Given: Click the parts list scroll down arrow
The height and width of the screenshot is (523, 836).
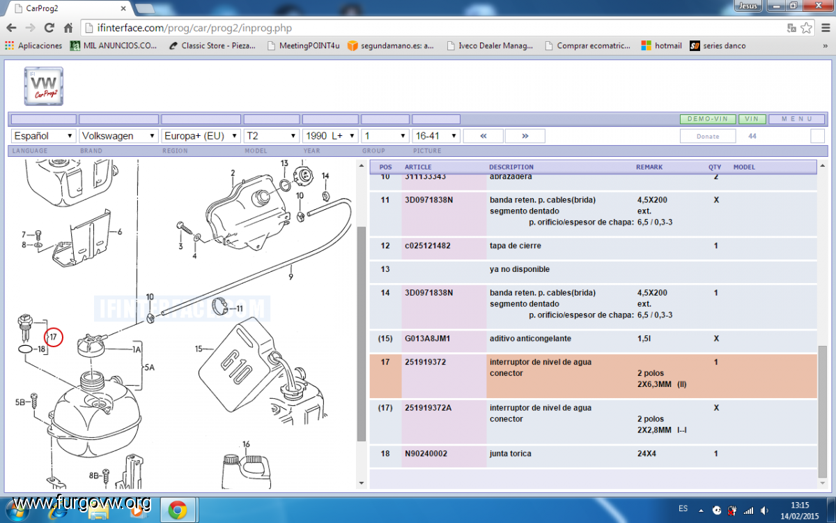Looking at the screenshot, I should coord(823,483).
